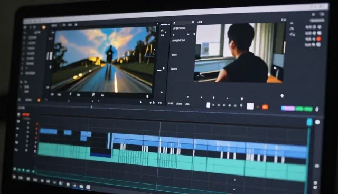Click the red circle icon in the top-right panel
338x194 pixels.
[318, 39]
